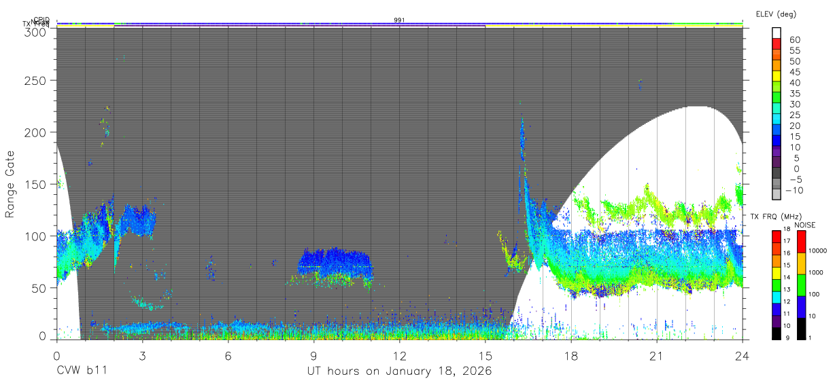Click the orange-yellow segment of the NOISE bar
835x385 pixels.
coord(800,263)
